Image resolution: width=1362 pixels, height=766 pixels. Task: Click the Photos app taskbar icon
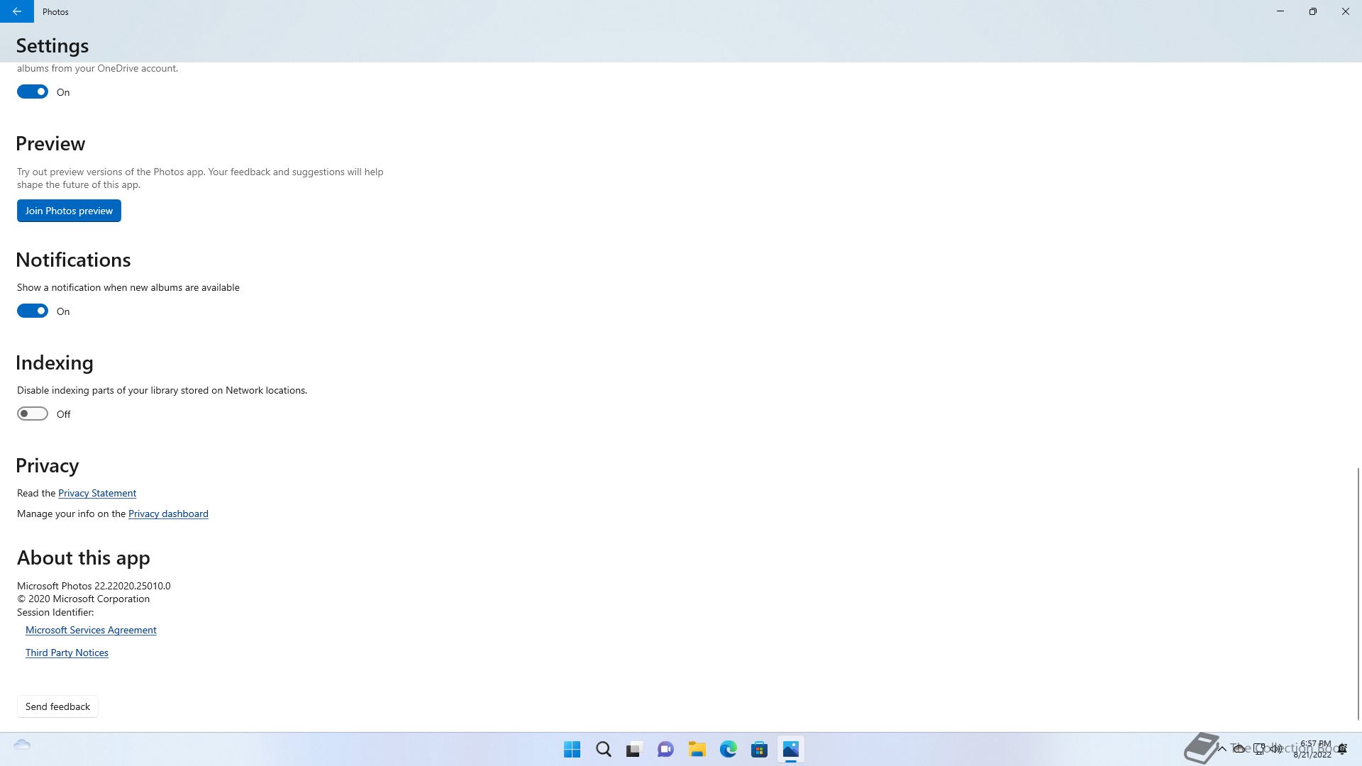pos(790,749)
